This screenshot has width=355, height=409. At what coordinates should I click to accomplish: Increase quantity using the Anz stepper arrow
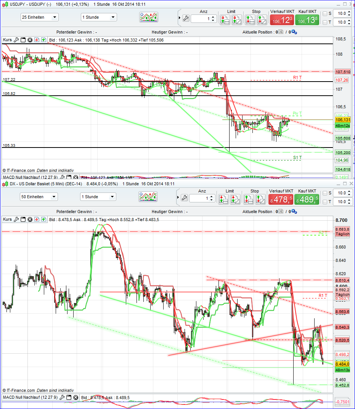212,16
